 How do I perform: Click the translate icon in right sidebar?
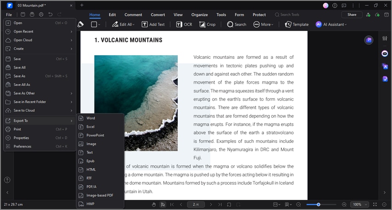[x=385, y=66]
